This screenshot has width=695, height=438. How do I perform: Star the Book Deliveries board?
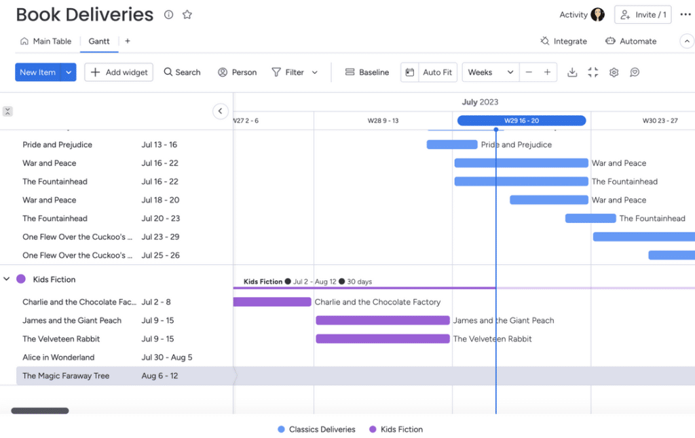coord(187,14)
